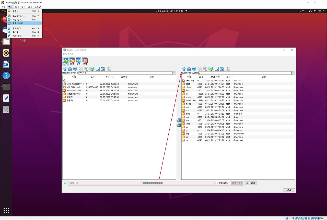This screenshot has height=220, width=327.
Task: Open the 옵션 (Options) panel icon
Action: click(x=72, y=62)
